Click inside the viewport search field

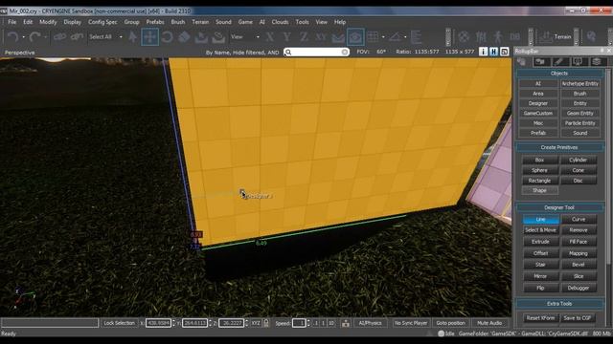pyautogui.click(x=316, y=52)
